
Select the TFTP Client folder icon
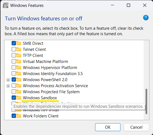(19, 56)
